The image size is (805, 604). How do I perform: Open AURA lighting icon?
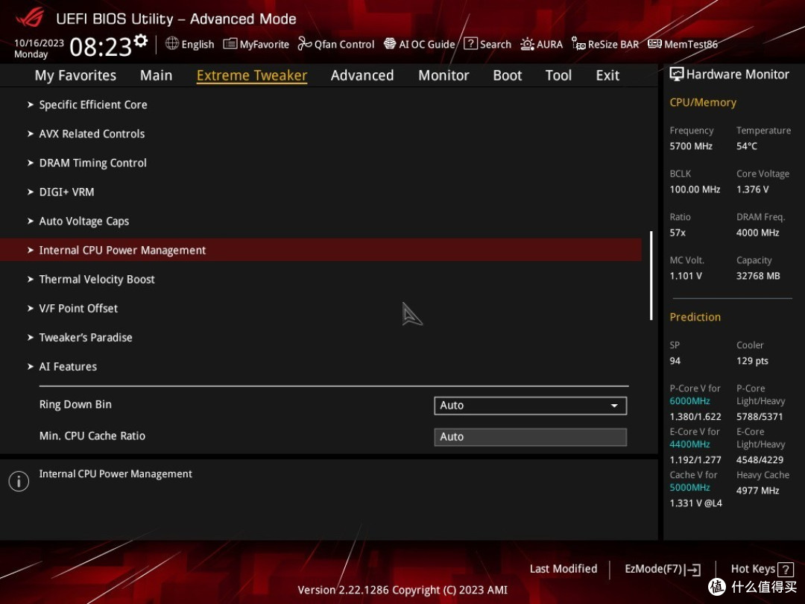click(x=527, y=44)
